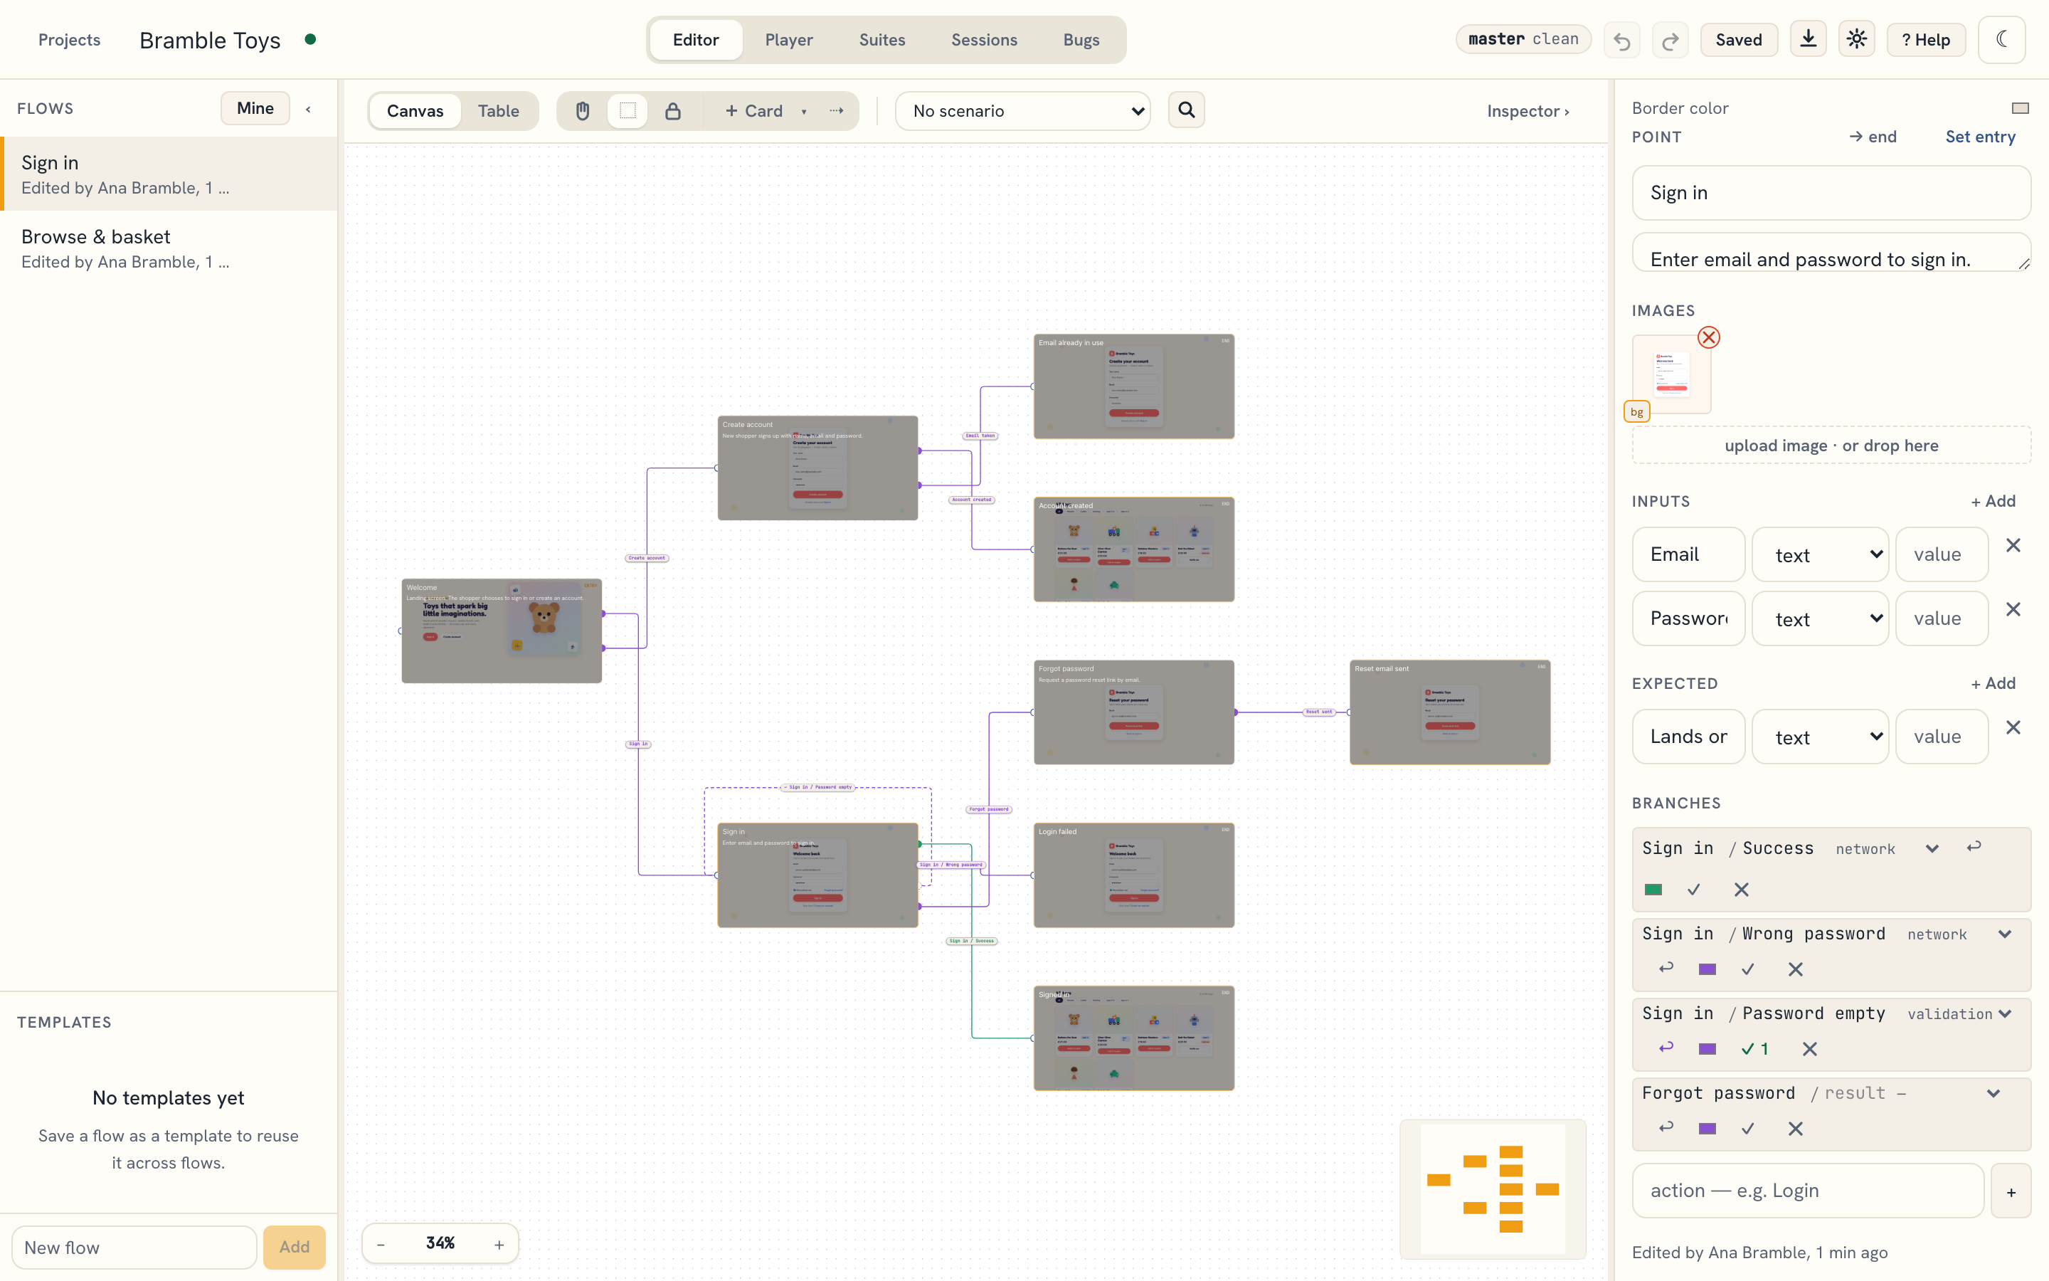The image size is (2049, 1281).
Task: Open the Password input type dropdown
Action: 1819,619
